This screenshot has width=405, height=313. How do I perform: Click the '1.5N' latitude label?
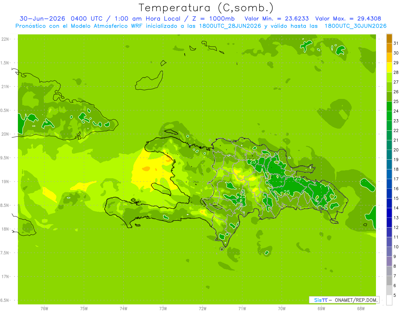[x=5, y=63]
